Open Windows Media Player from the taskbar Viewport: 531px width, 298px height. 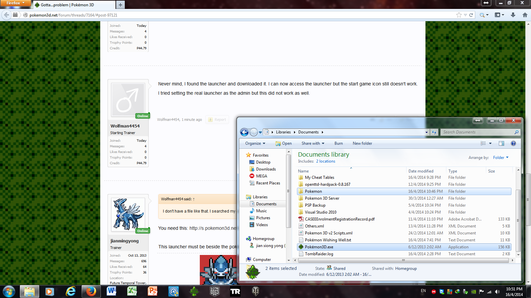(50, 291)
